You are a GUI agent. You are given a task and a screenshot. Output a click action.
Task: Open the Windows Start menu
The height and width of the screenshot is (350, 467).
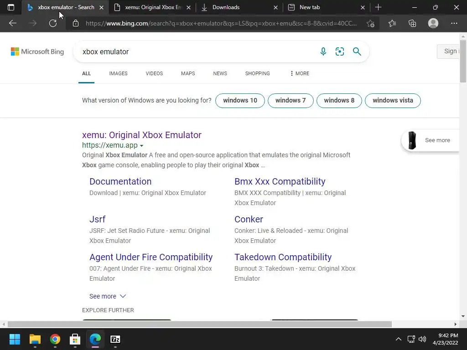15,339
